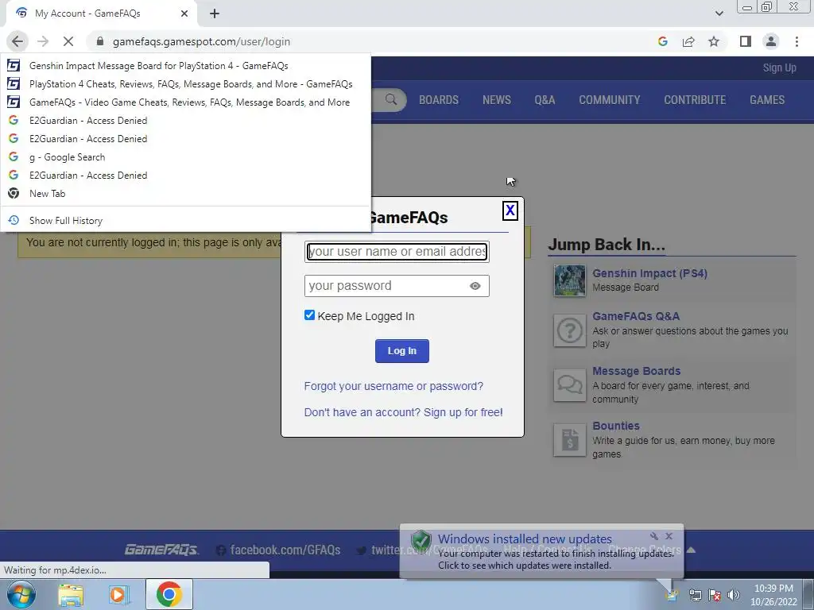This screenshot has height=610, width=814.
Task: Bookmark this page with star icon
Action: point(714,41)
